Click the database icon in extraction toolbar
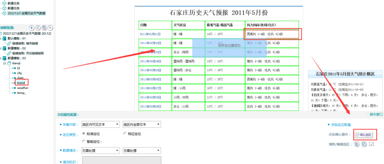 coord(44,28)
